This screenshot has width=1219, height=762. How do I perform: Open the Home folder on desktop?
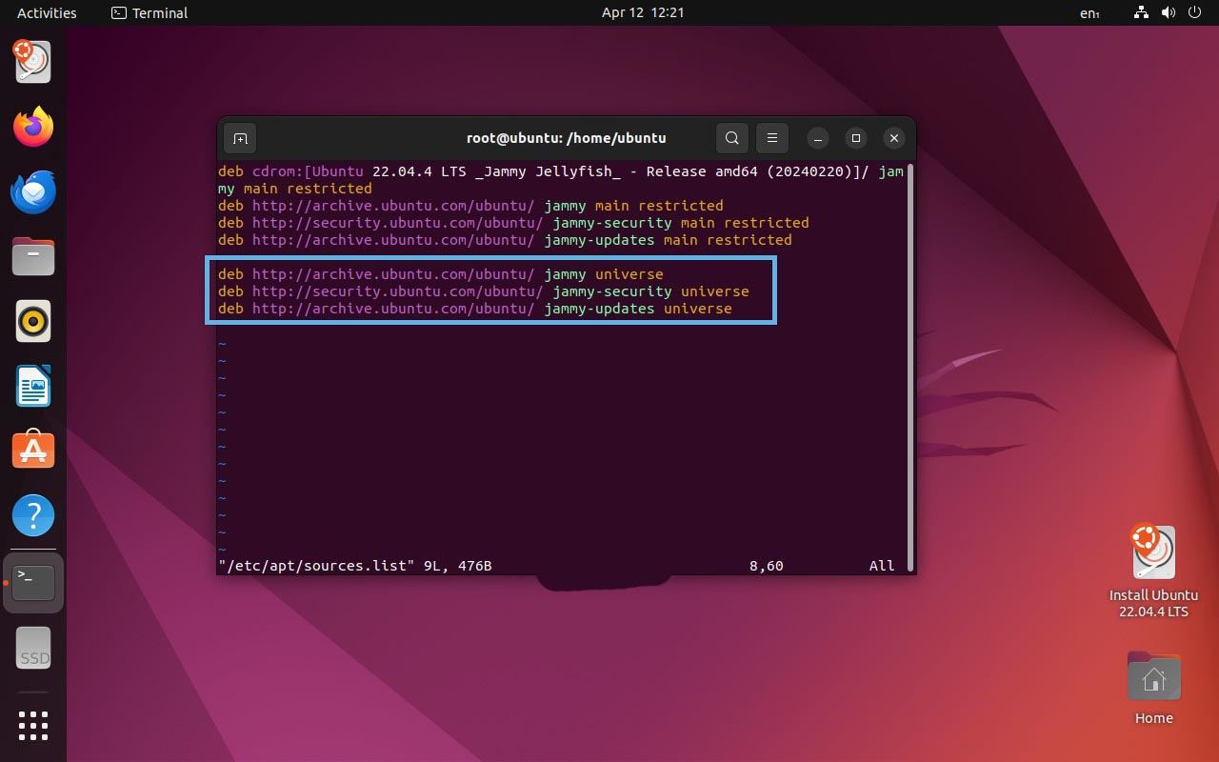tap(1153, 678)
